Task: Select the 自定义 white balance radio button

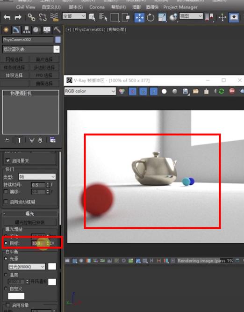Action: pyautogui.click(x=6, y=288)
